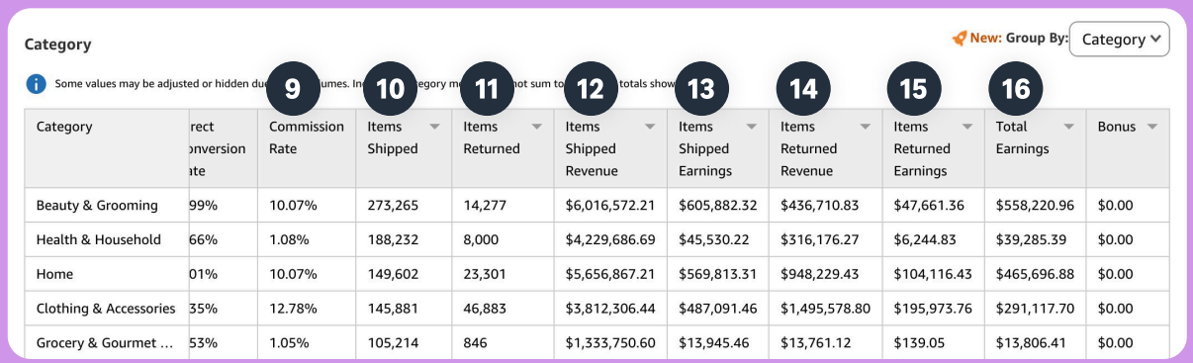1193x363 pixels.
Task: Click the $1,333,750.60 shipped revenue cell
Action: click(x=610, y=343)
